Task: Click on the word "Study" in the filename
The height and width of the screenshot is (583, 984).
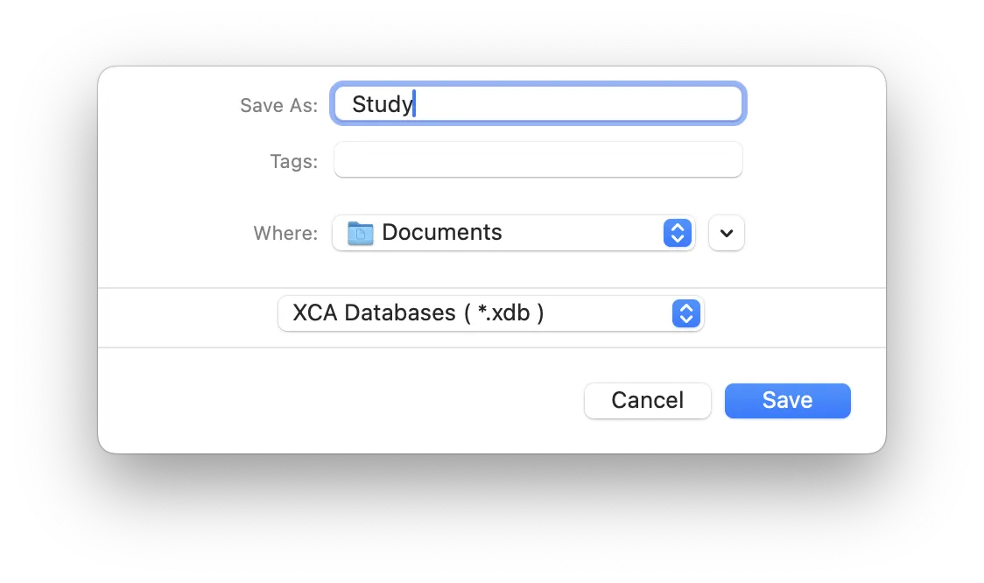Action: pyautogui.click(x=381, y=105)
